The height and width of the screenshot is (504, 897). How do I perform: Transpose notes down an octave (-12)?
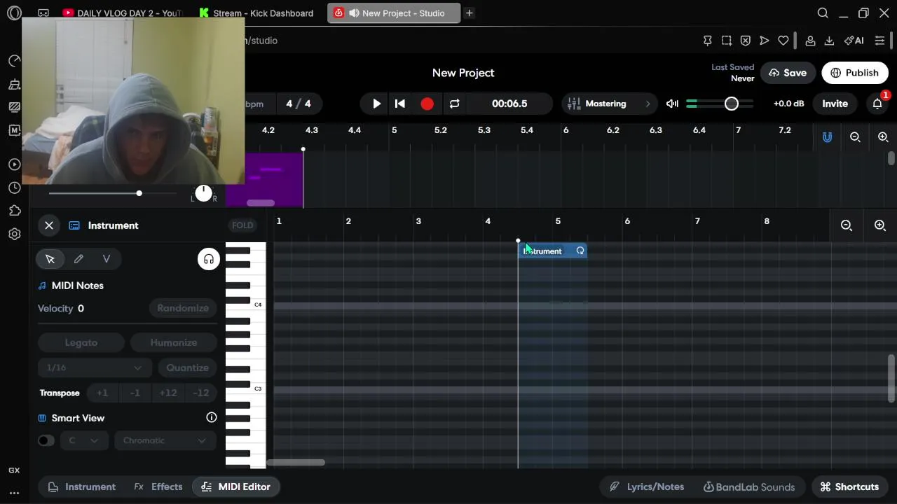201,393
